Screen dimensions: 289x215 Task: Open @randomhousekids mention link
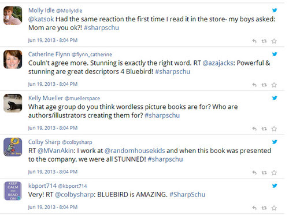click(135, 151)
